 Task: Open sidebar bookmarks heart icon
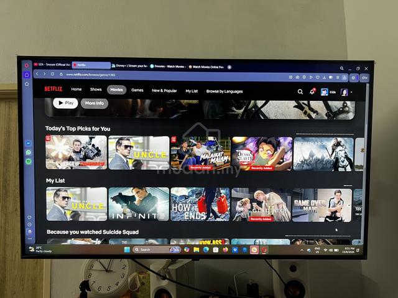[29, 217]
